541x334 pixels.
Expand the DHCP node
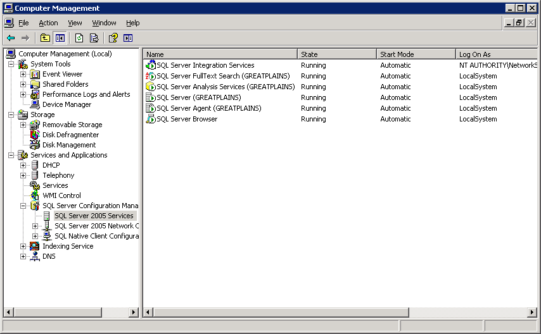(23, 165)
